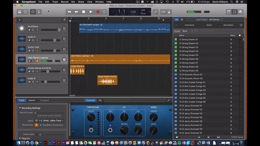Image resolution: width=260 pixels, height=146 pixels.
Task: Click the Genre filter button
Action: pos(209,25)
